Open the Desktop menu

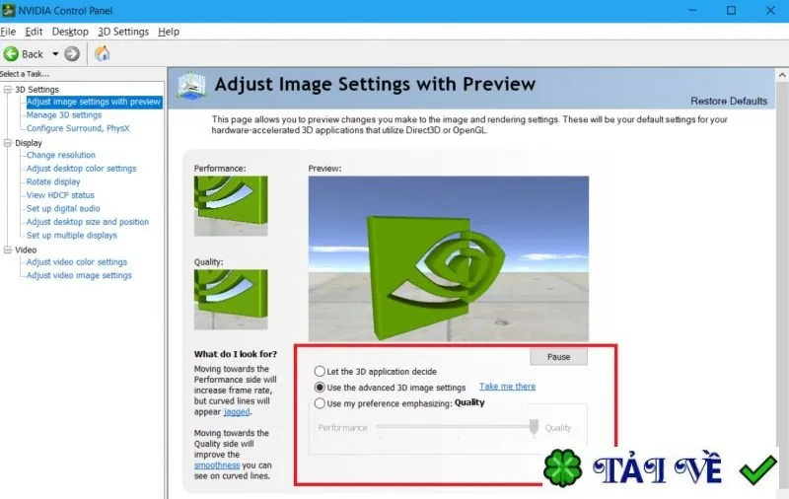(x=70, y=32)
